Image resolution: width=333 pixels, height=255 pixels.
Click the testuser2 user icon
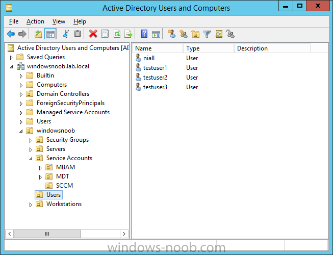click(139, 78)
